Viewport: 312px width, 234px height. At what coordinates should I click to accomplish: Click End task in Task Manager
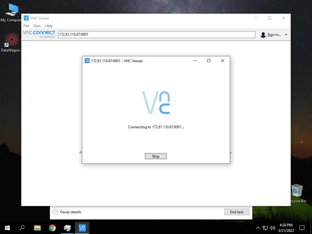click(237, 212)
